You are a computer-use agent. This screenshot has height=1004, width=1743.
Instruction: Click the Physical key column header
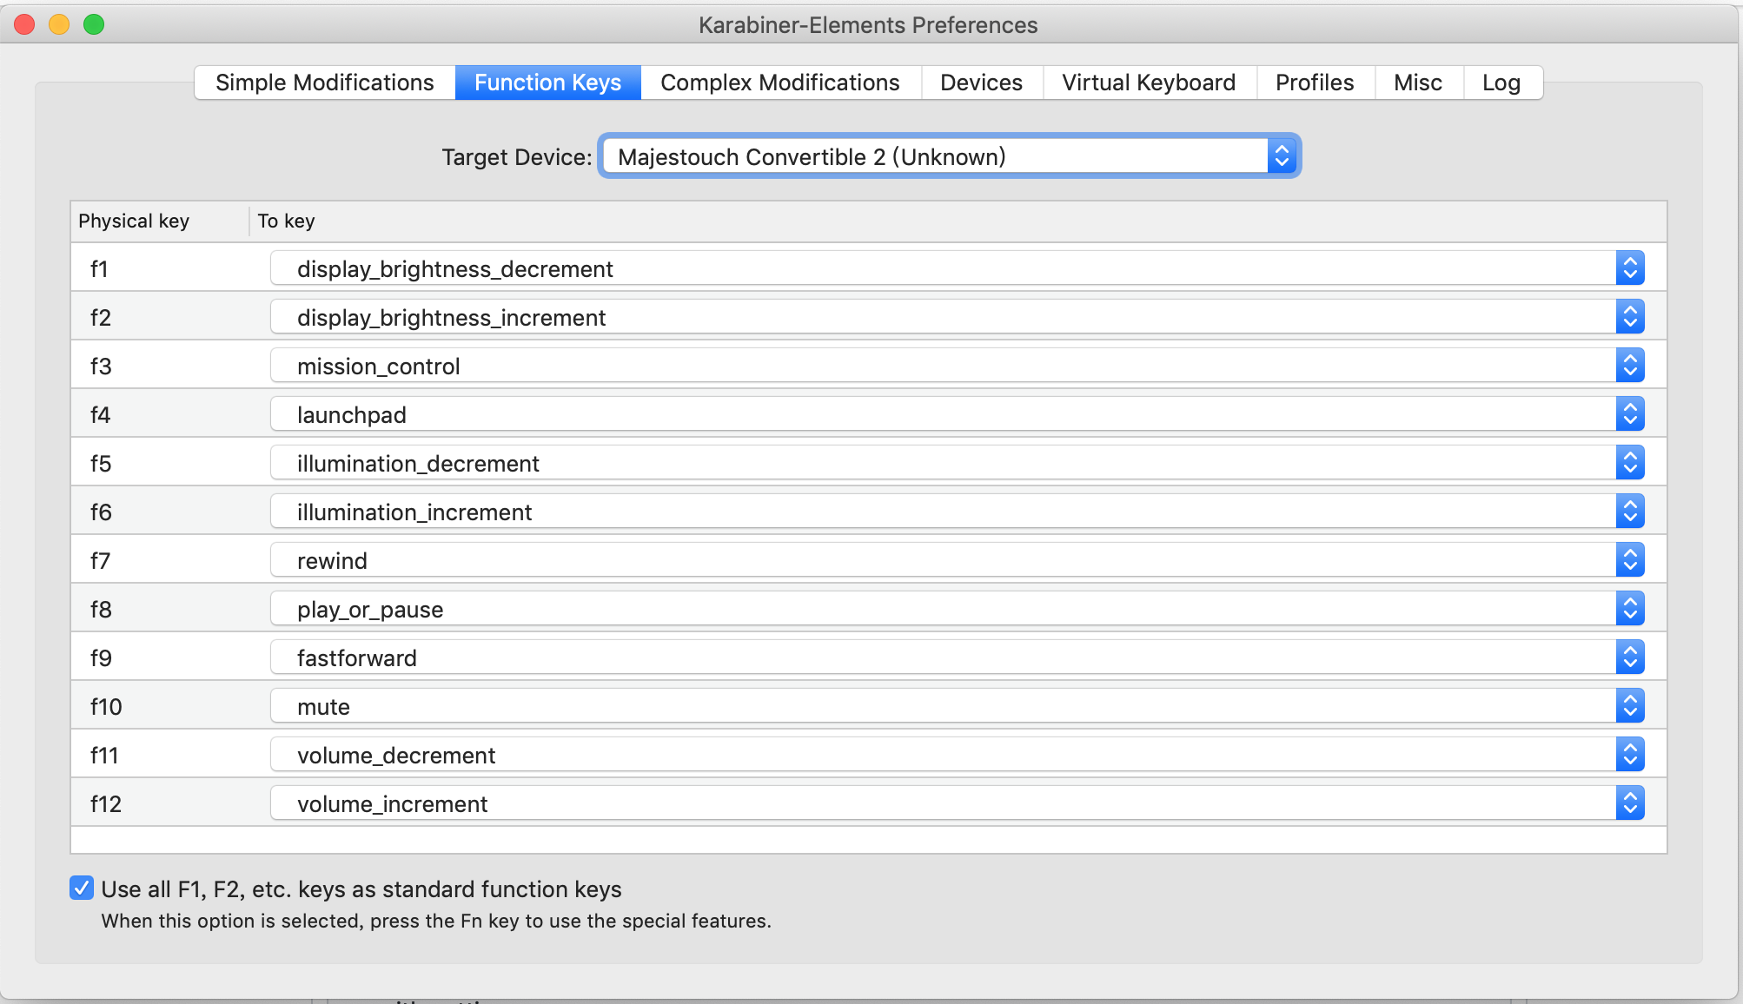pos(134,221)
